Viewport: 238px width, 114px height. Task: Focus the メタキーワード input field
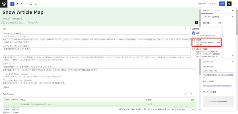tap(99, 67)
